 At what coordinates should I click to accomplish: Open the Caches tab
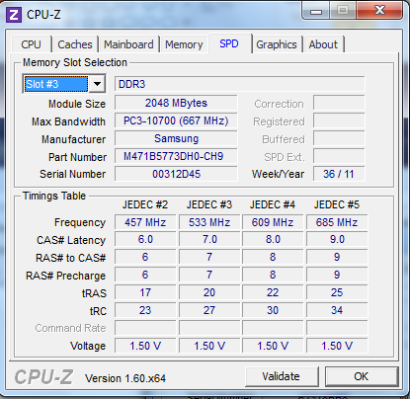(75, 44)
